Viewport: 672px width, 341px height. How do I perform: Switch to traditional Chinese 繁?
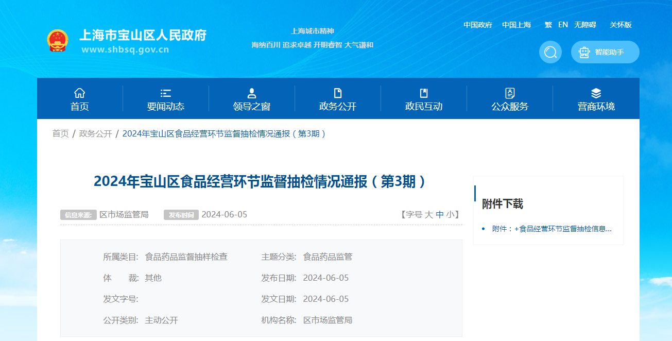(548, 25)
